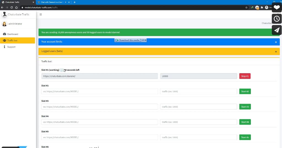Stop slot #1 traffic
This screenshot has height=148, width=282.
245,76
